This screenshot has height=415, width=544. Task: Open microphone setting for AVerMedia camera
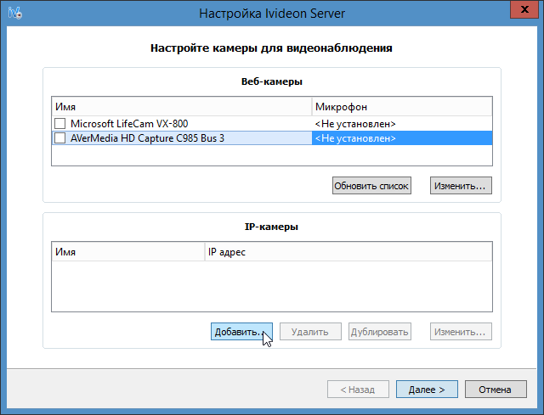coord(401,137)
